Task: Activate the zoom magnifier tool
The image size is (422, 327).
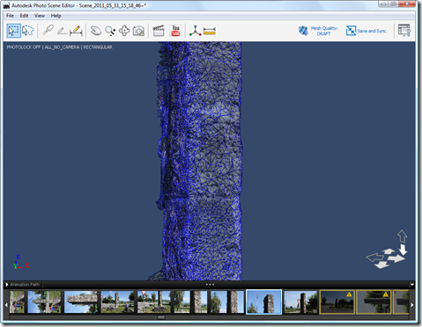Action: [x=110, y=31]
